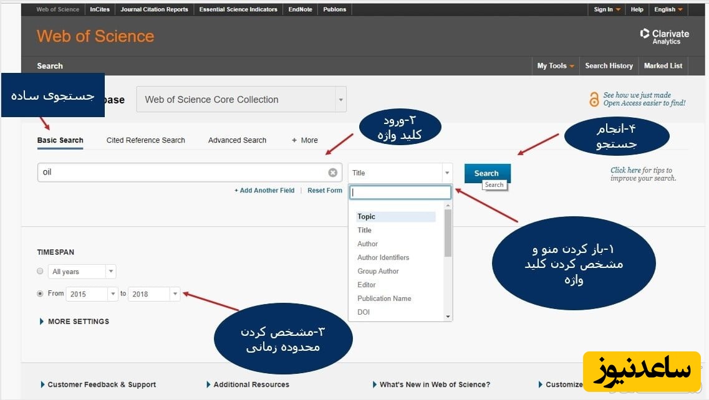Viewport: 709px width, 400px height.
Task: Select the From custom year range radio button
Action: (41, 293)
